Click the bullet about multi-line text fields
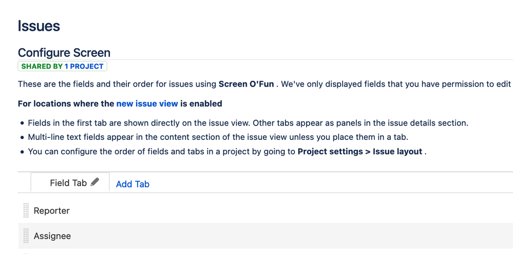This screenshot has height=254, width=513. pos(218,137)
